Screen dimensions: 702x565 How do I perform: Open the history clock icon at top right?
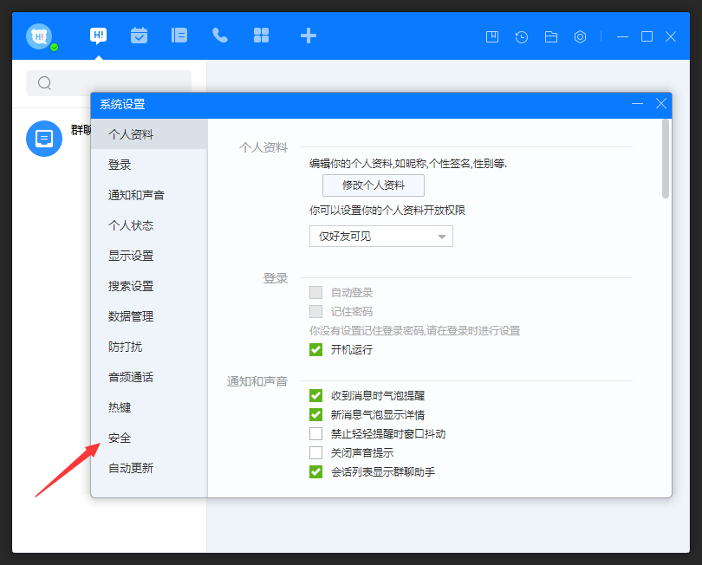pyautogui.click(x=521, y=36)
